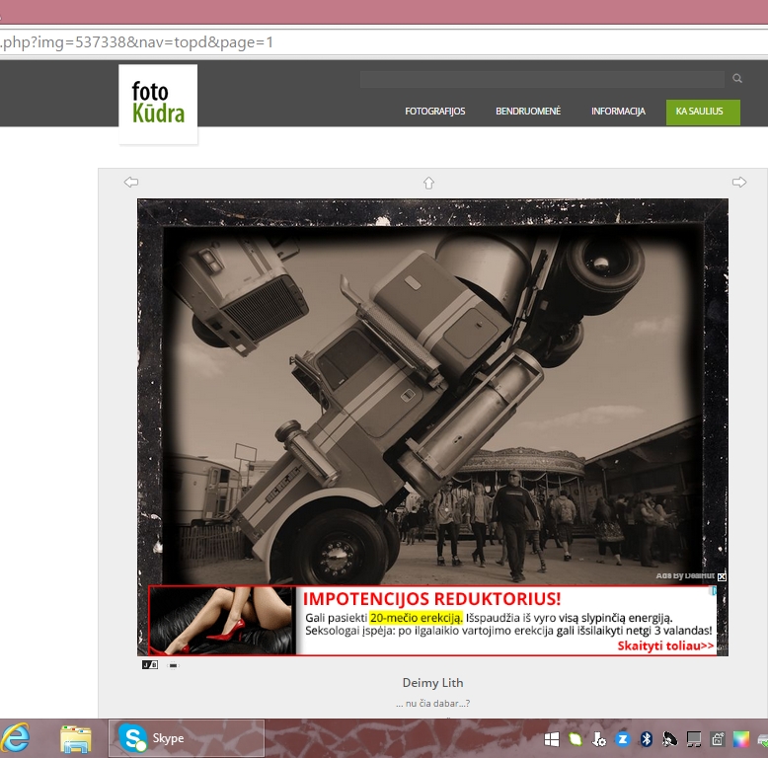The image size is (768, 758).
Task: Click the up arrow above the photo
Action: [428, 183]
